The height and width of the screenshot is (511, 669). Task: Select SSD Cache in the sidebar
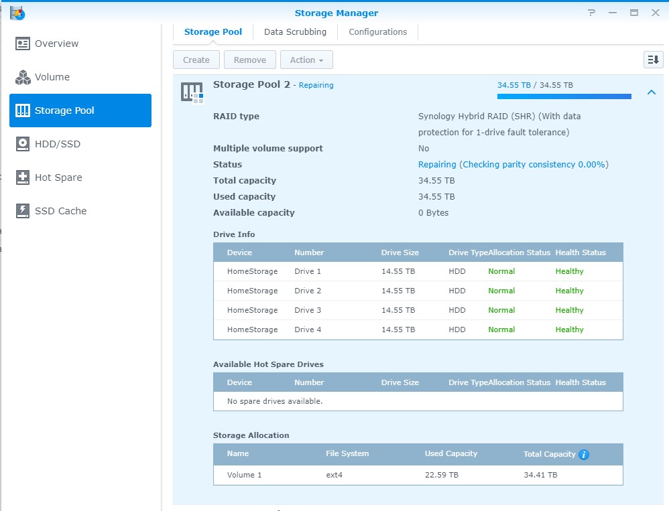click(80, 211)
